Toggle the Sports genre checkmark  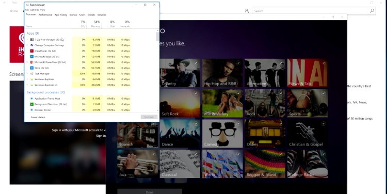(x=324, y=93)
